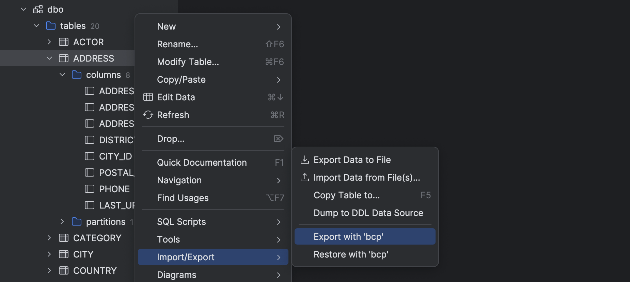This screenshot has width=630, height=282.
Task: Expand the partitions folder
Action: point(62,222)
